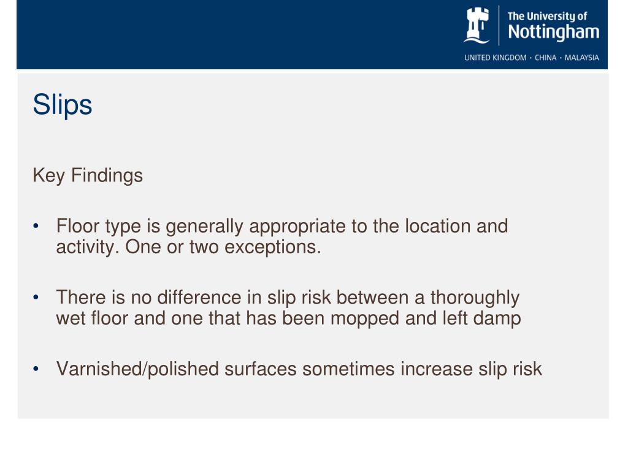Select the word 'Nottingham' in the header
The height and width of the screenshot is (471, 628).
(554, 32)
